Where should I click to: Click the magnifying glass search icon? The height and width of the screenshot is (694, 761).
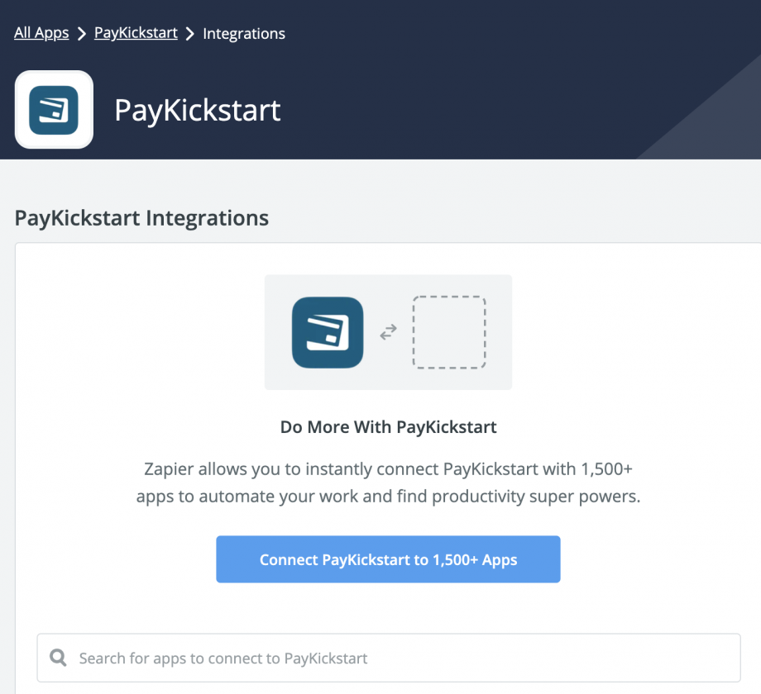pyautogui.click(x=58, y=658)
